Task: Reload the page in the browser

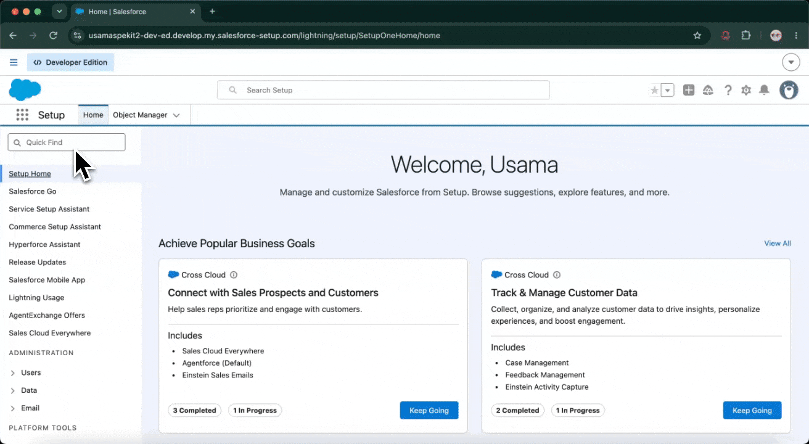Action: click(x=53, y=36)
